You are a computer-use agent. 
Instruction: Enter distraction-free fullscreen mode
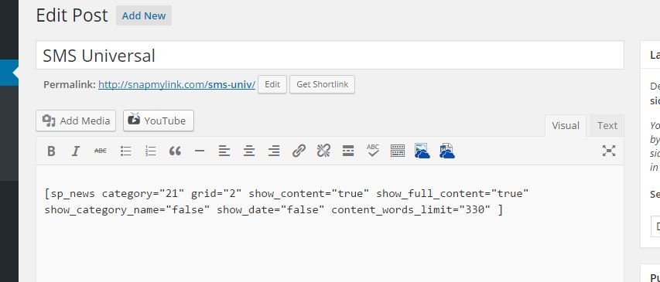609,151
